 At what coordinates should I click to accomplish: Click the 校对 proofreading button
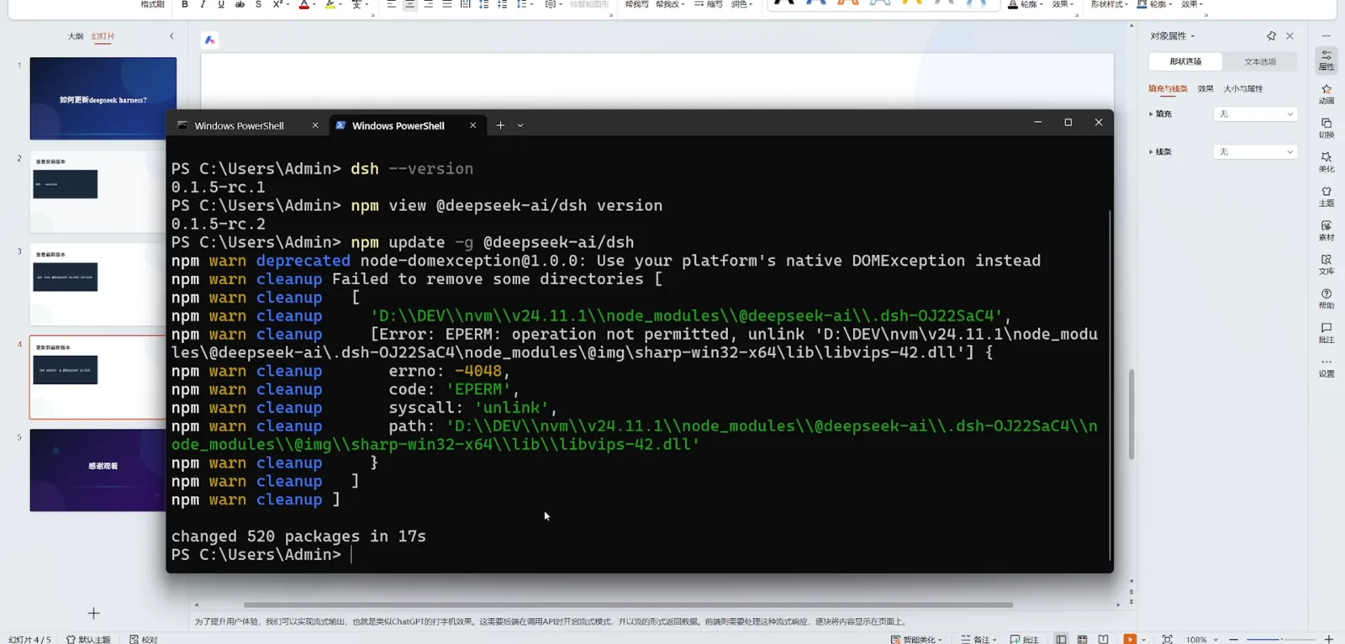pos(144,639)
